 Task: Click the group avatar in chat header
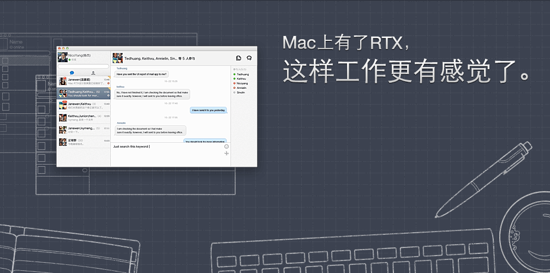117,58
